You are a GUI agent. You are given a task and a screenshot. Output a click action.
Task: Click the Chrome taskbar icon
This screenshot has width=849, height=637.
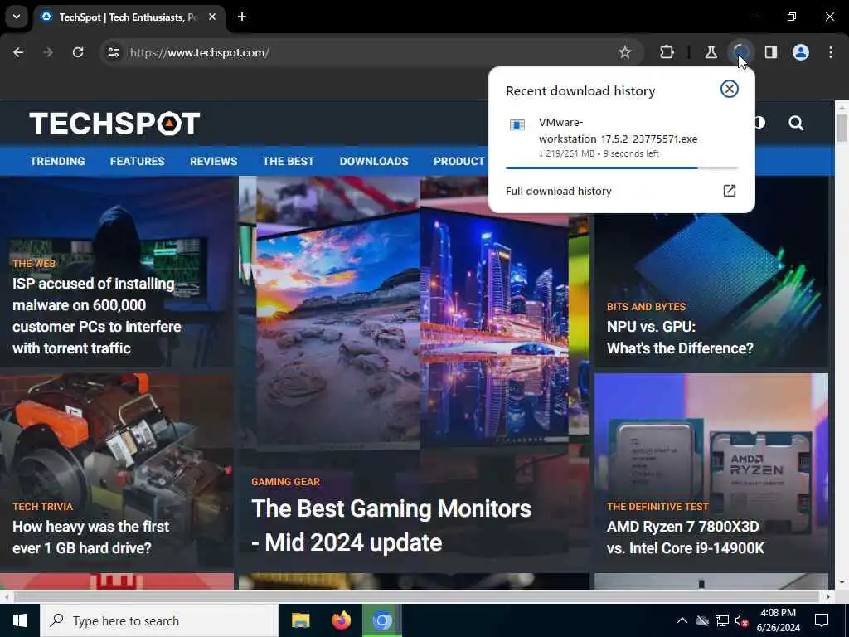point(382,620)
